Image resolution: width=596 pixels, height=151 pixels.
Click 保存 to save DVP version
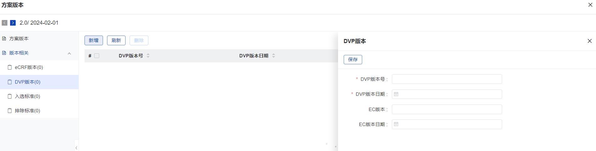tap(353, 60)
